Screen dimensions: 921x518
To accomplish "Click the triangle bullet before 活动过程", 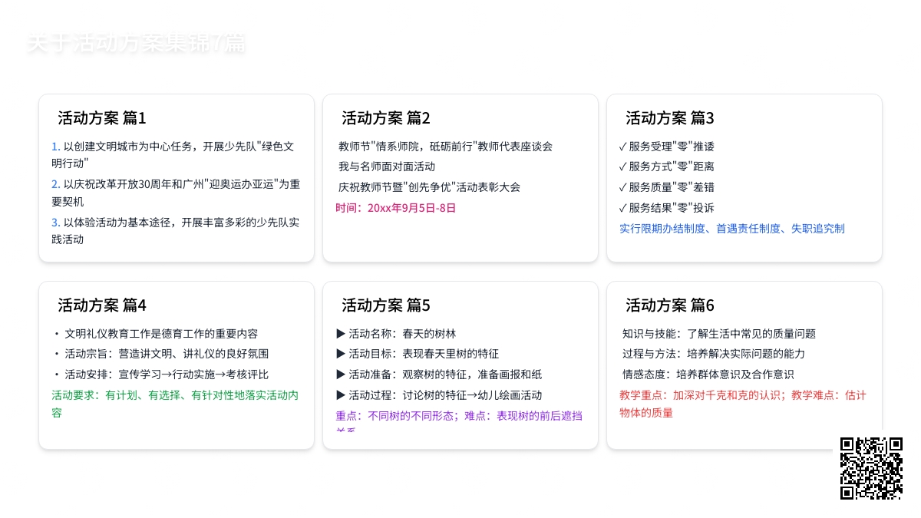I will click(342, 395).
